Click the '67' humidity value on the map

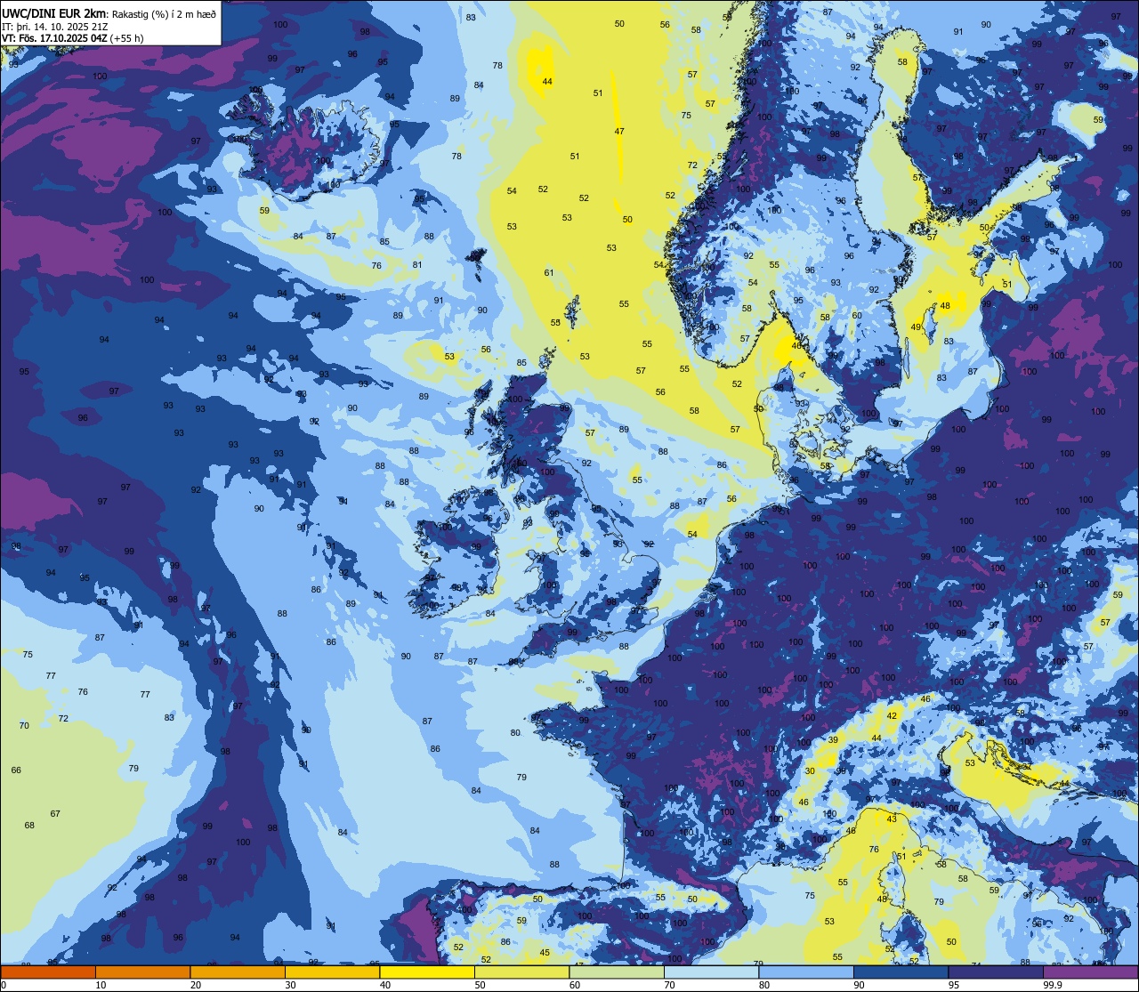[x=55, y=813]
